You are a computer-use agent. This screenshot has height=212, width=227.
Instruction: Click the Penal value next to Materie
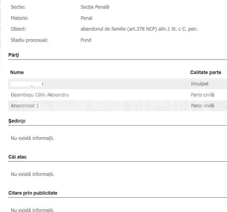click(x=86, y=18)
